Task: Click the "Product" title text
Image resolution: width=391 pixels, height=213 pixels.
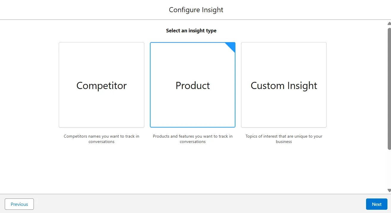Action: [193, 86]
